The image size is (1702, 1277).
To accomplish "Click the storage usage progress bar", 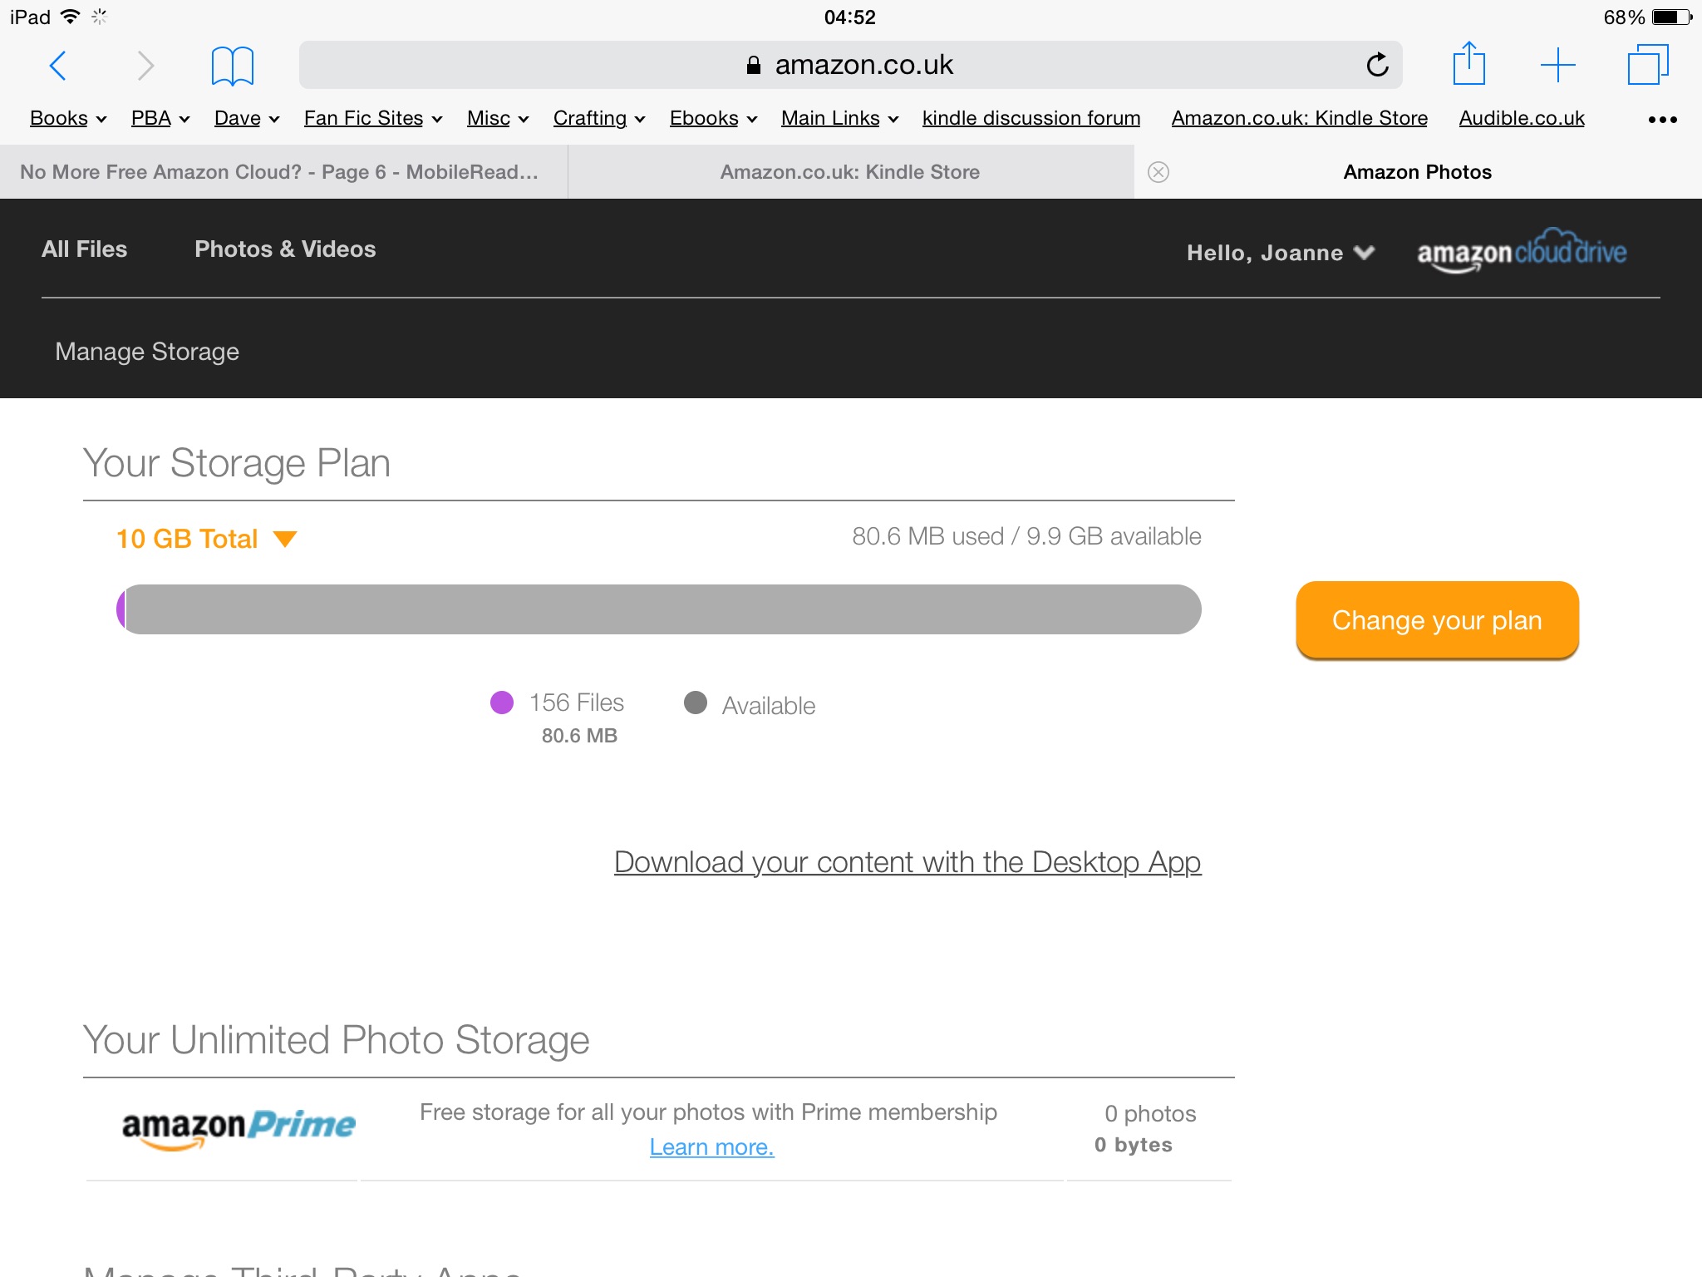I will pyautogui.click(x=659, y=609).
